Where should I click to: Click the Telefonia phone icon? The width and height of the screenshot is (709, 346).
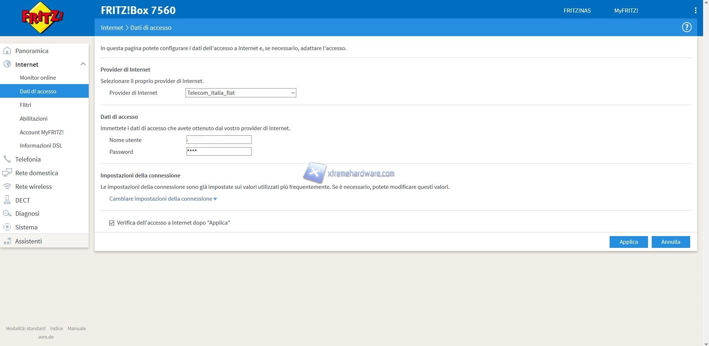7,159
